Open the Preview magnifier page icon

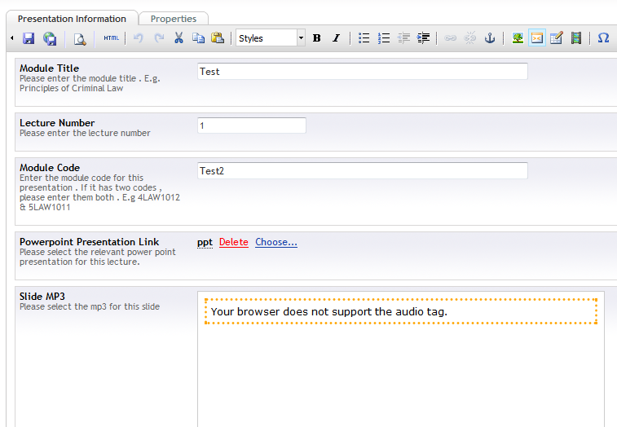pos(80,38)
